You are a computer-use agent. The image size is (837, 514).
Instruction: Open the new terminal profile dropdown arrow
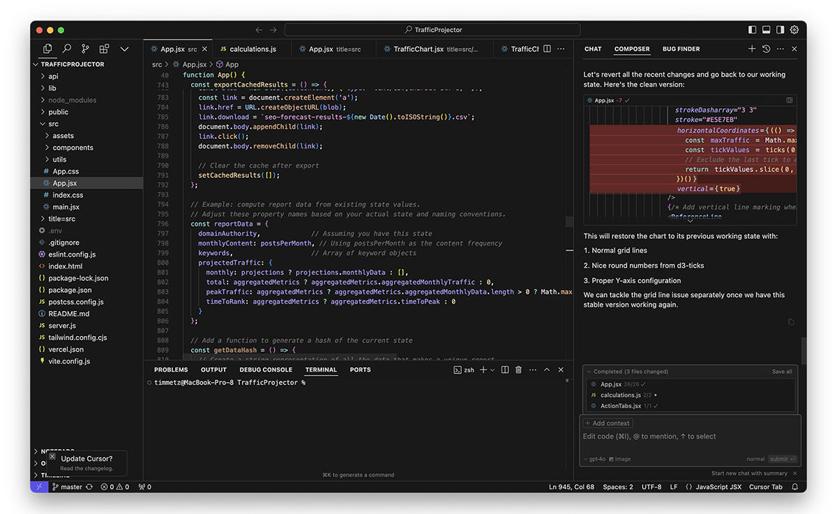click(x=492, y=370)
